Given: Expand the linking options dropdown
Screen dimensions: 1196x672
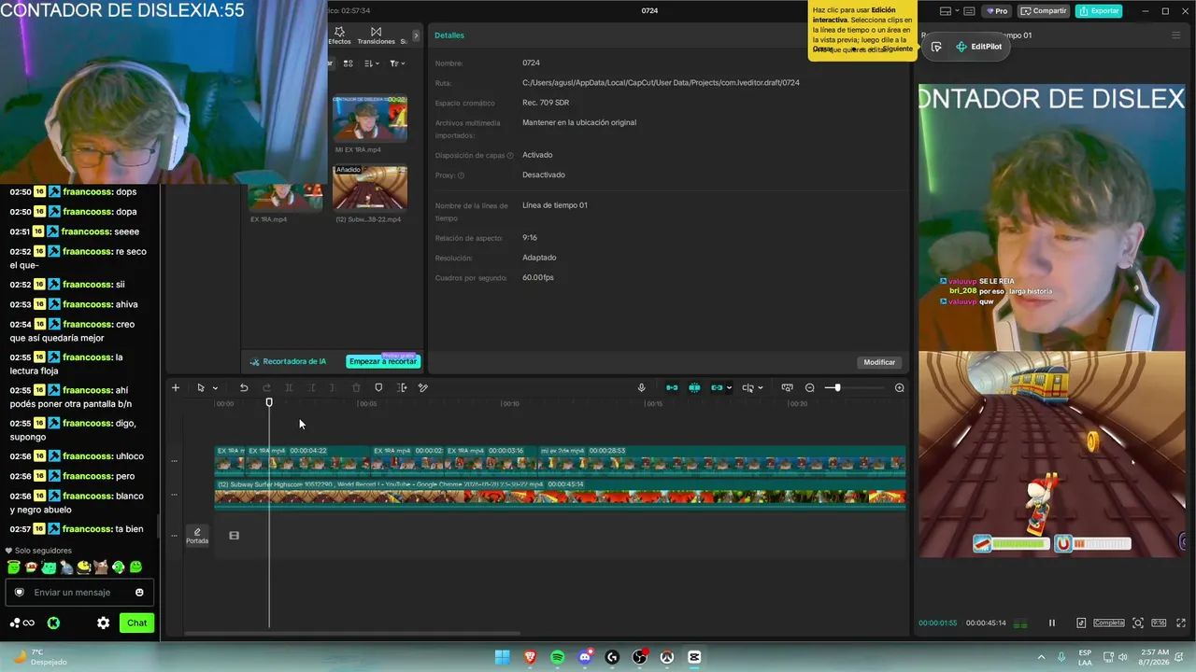Looking at the screenshot, I should (729, 388).
